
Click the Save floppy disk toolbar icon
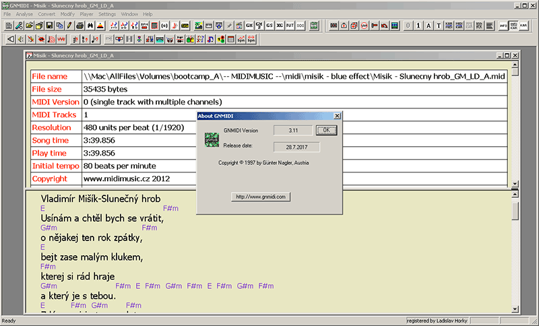coord(50,26)
